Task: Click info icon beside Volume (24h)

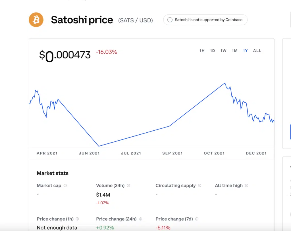Action: 128,186
